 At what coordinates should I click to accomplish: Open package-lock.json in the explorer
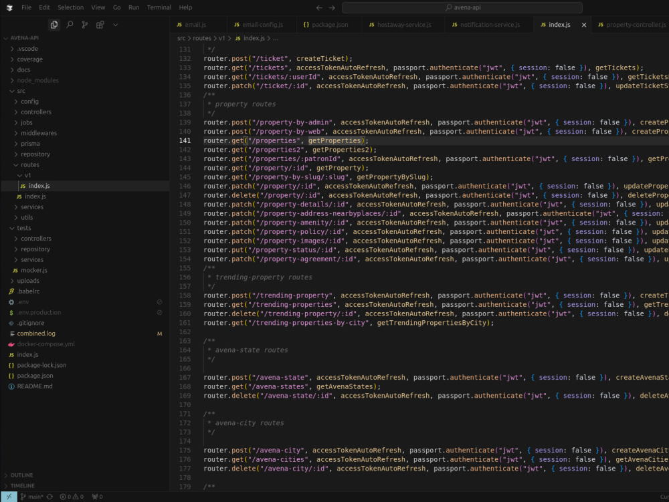(86, 365)
